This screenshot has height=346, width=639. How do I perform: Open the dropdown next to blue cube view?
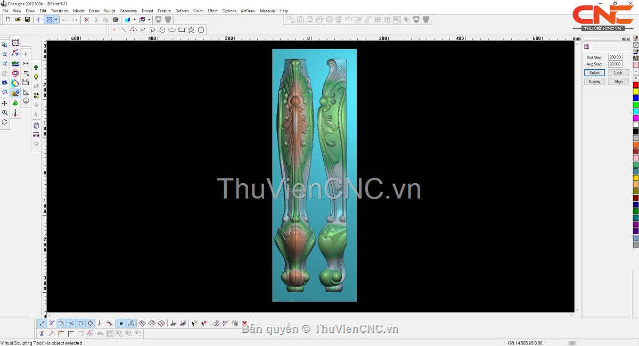click(x=134, y=20)
